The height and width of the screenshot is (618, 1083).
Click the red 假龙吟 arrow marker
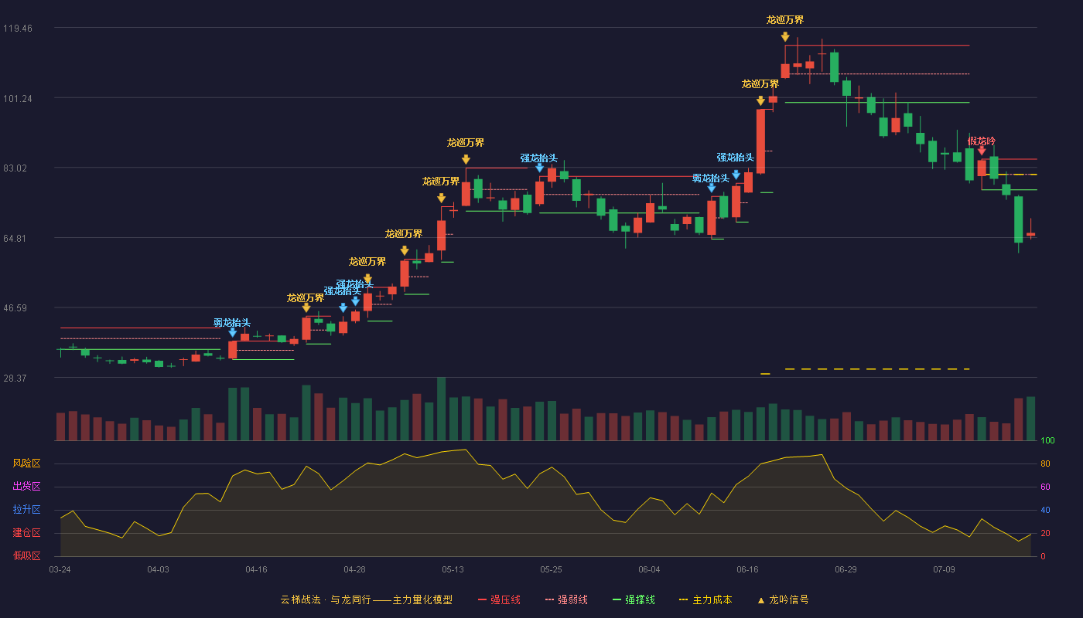[x=982, y=151]
